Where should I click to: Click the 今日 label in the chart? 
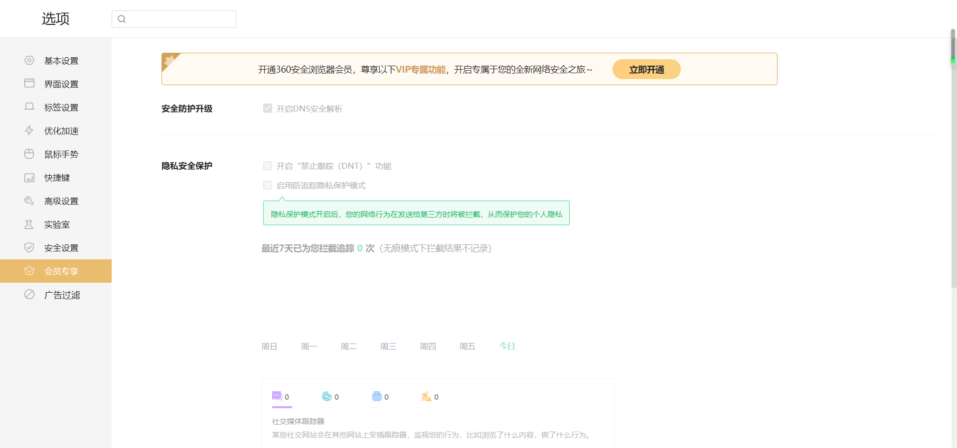point(507,346)
